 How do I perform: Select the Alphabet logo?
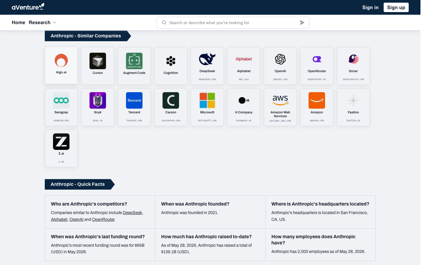click(244, 59)
